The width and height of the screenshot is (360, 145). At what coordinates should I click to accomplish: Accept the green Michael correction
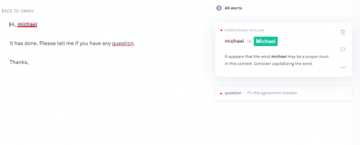265,41
